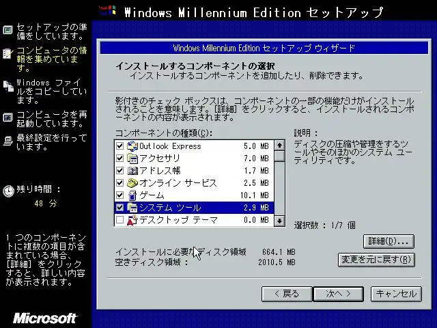The height and width of the screenshot is (328, 437).
Task: Click the setup preparation step icon
Action: coord(8,30)
